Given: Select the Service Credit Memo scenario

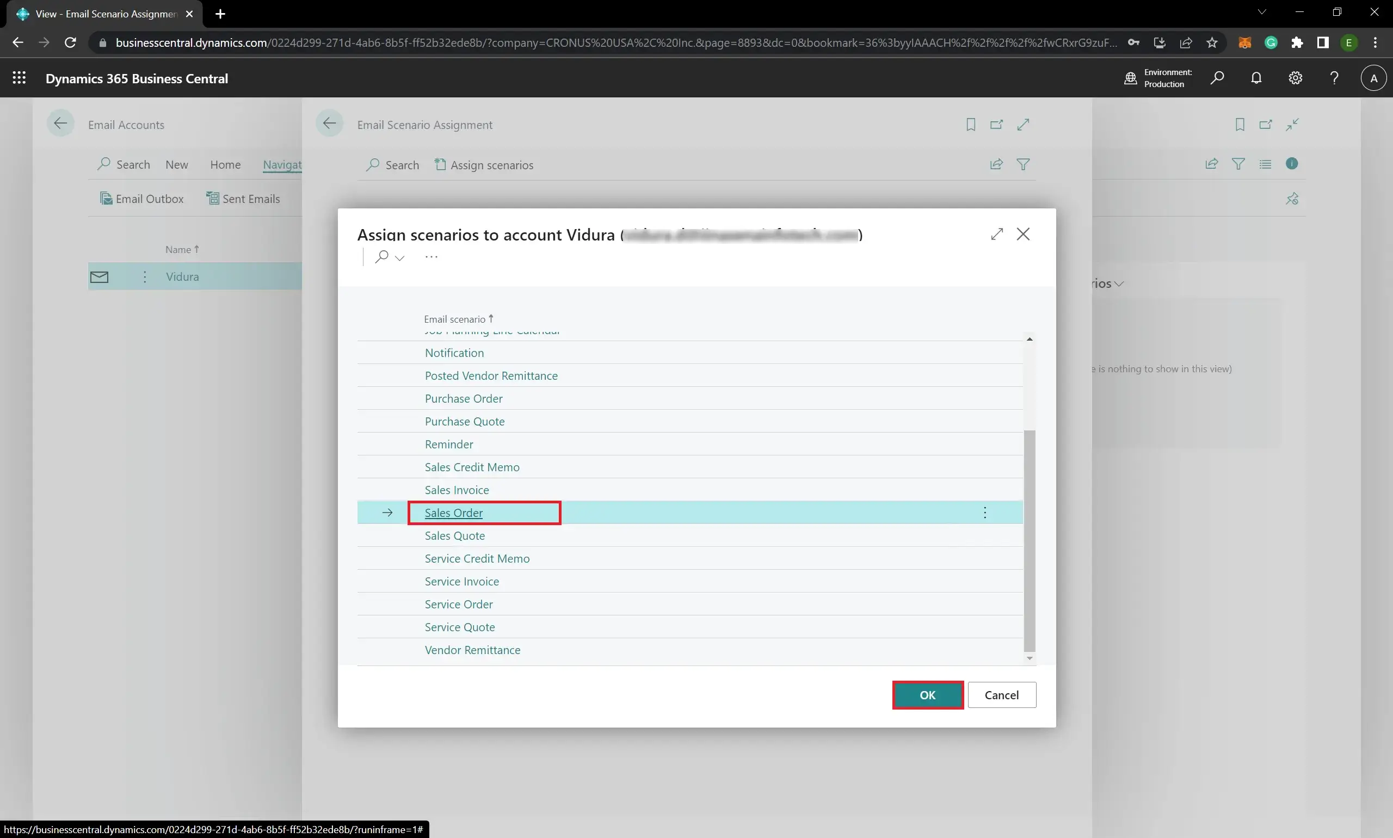Looking at the screenshot, I should [x=477, y=558].
